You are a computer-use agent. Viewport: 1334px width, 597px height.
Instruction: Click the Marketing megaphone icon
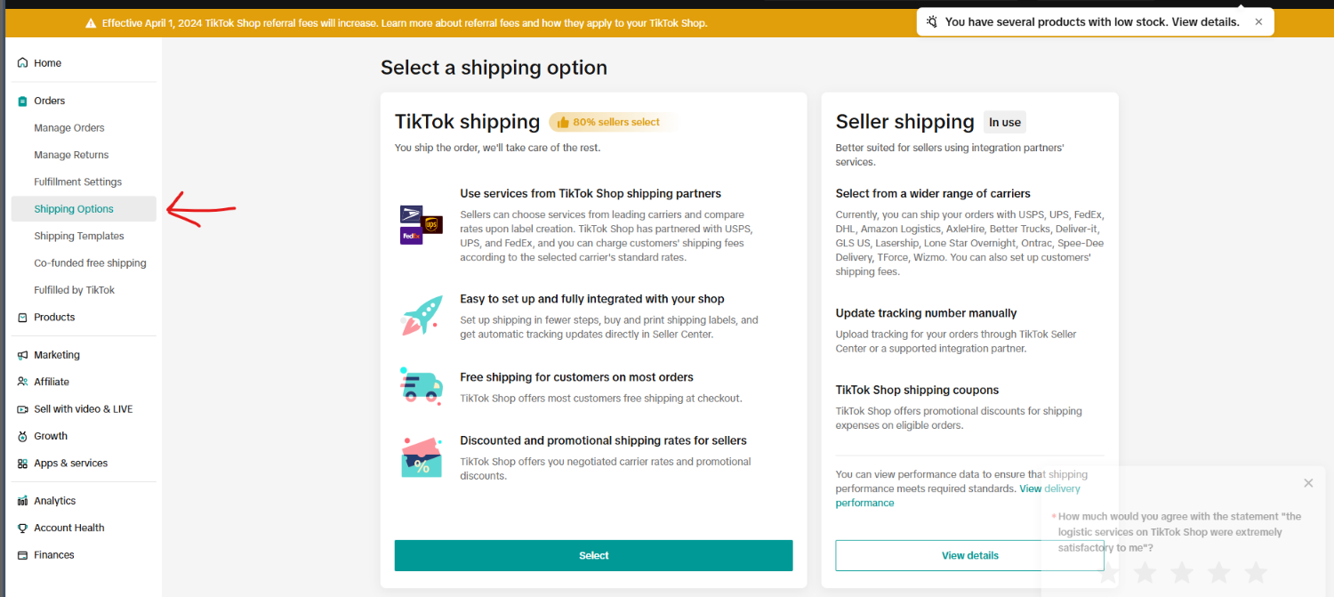(x=20, y=354)
